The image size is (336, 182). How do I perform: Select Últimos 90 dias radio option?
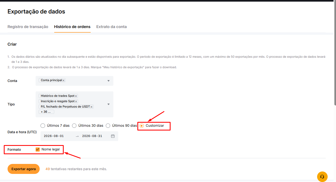click(x=108, y=126)
